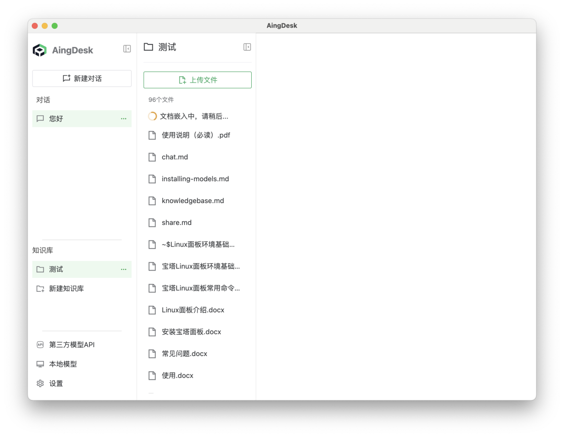This screenshot has width=564, height=437.
Task: Click 新建知识库 folder-plus icon
Action: 40,289
